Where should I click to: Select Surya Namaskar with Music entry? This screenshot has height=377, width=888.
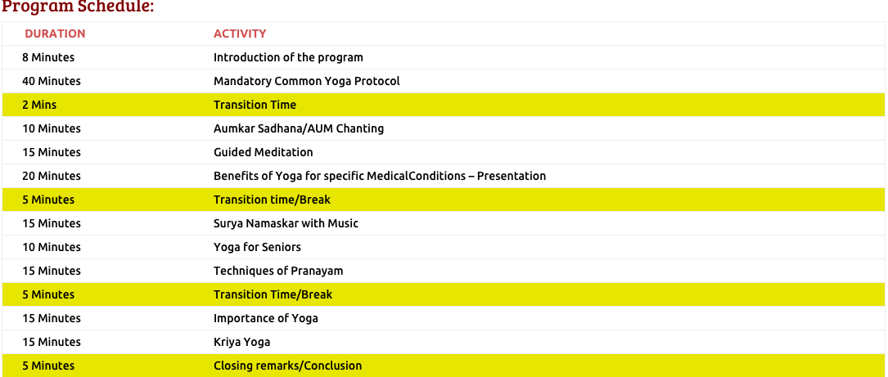click(x=286, y=223)
